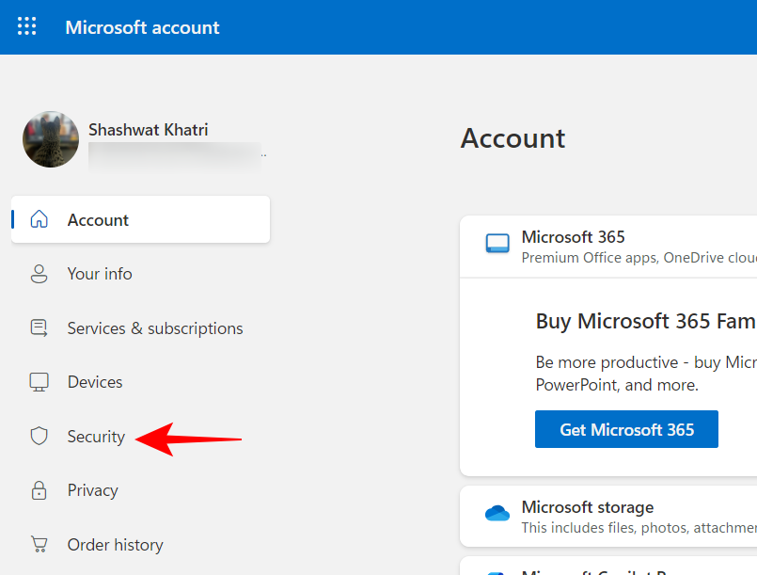Image resolution: width=757 pixels, height=575 pixels.
Task: Click the OneDrive cloud storage icon
Action: click(x=497, y=513)
